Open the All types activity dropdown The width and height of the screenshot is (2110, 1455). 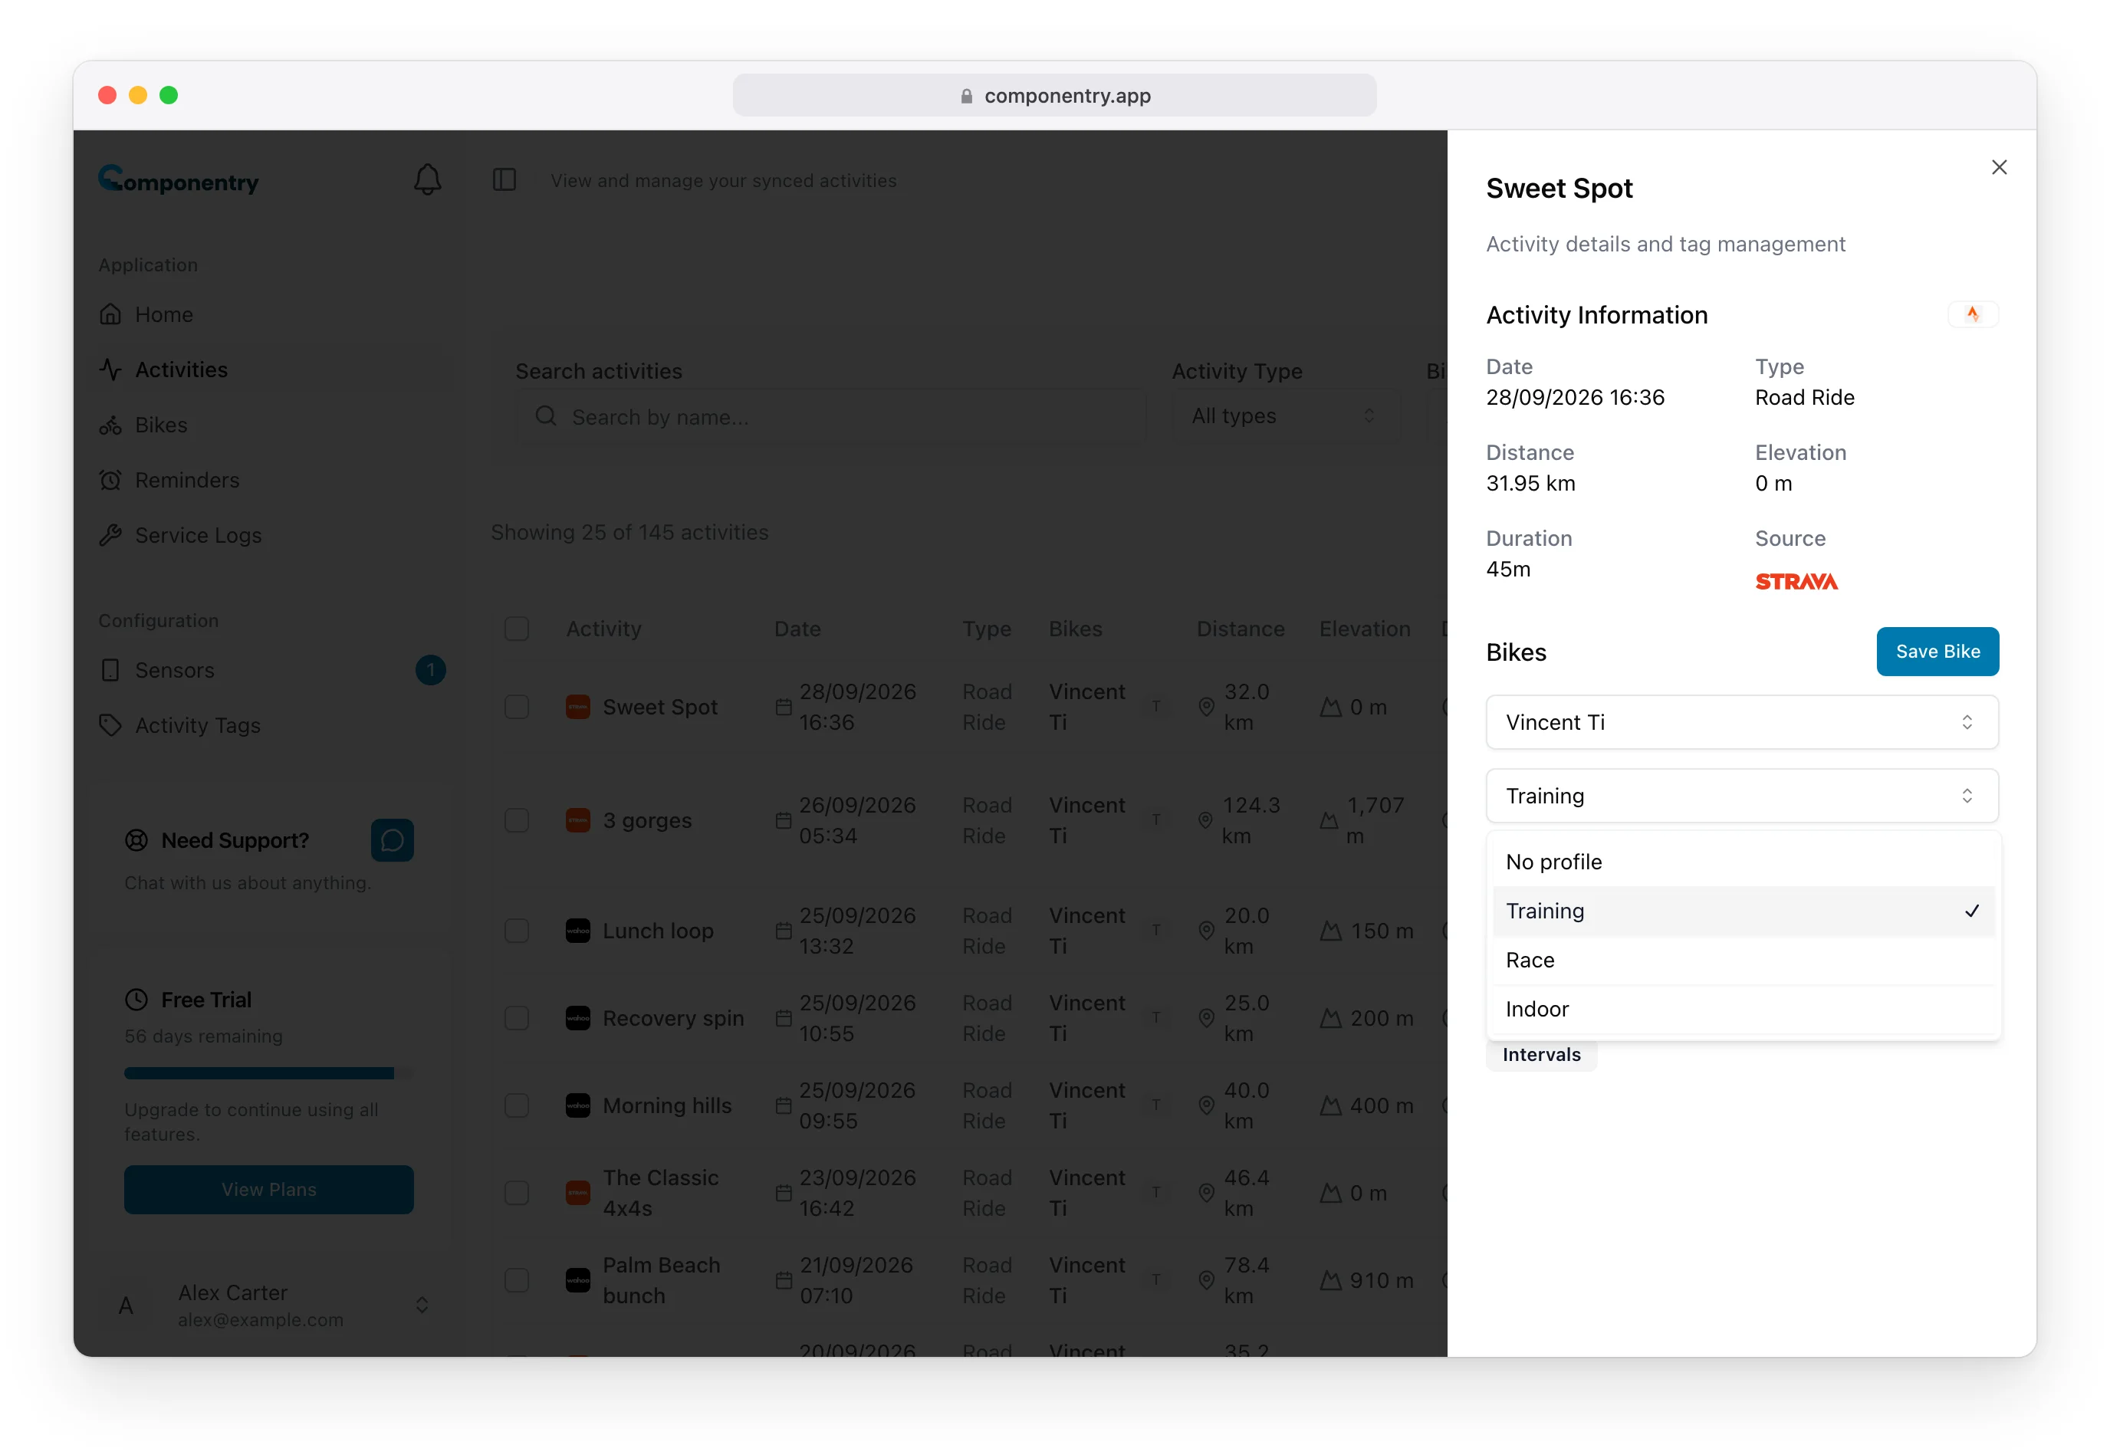(x=1284, y=415)
